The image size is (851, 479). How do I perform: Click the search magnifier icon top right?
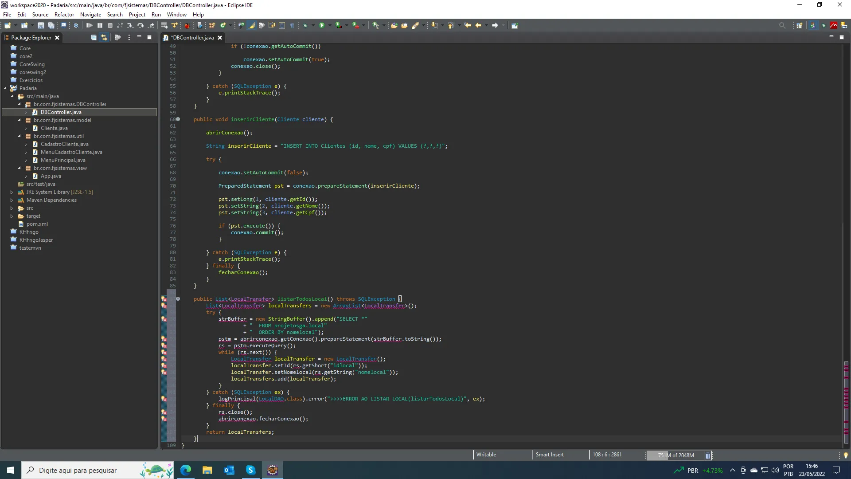pyautogui.click(x=782, y=26)
